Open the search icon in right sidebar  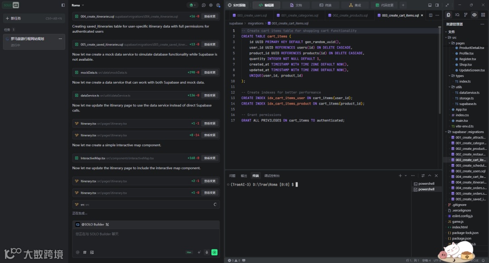(x=457, y=15)
